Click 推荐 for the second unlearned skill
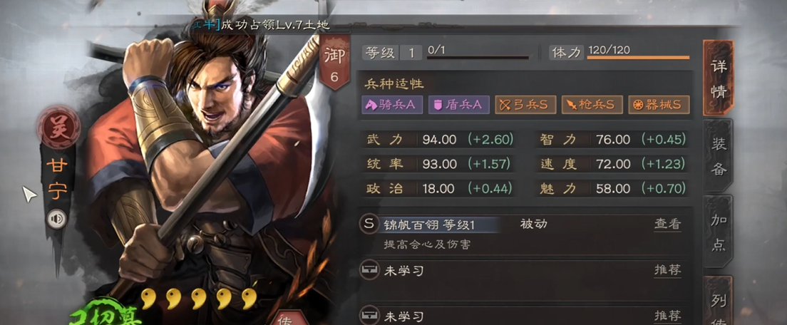 pyautogui.click(x=667, y=316)
